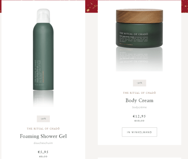Add Body Cream via IN WINKELMAND button
The image size is (188, 159).
(x=139, y=132)
